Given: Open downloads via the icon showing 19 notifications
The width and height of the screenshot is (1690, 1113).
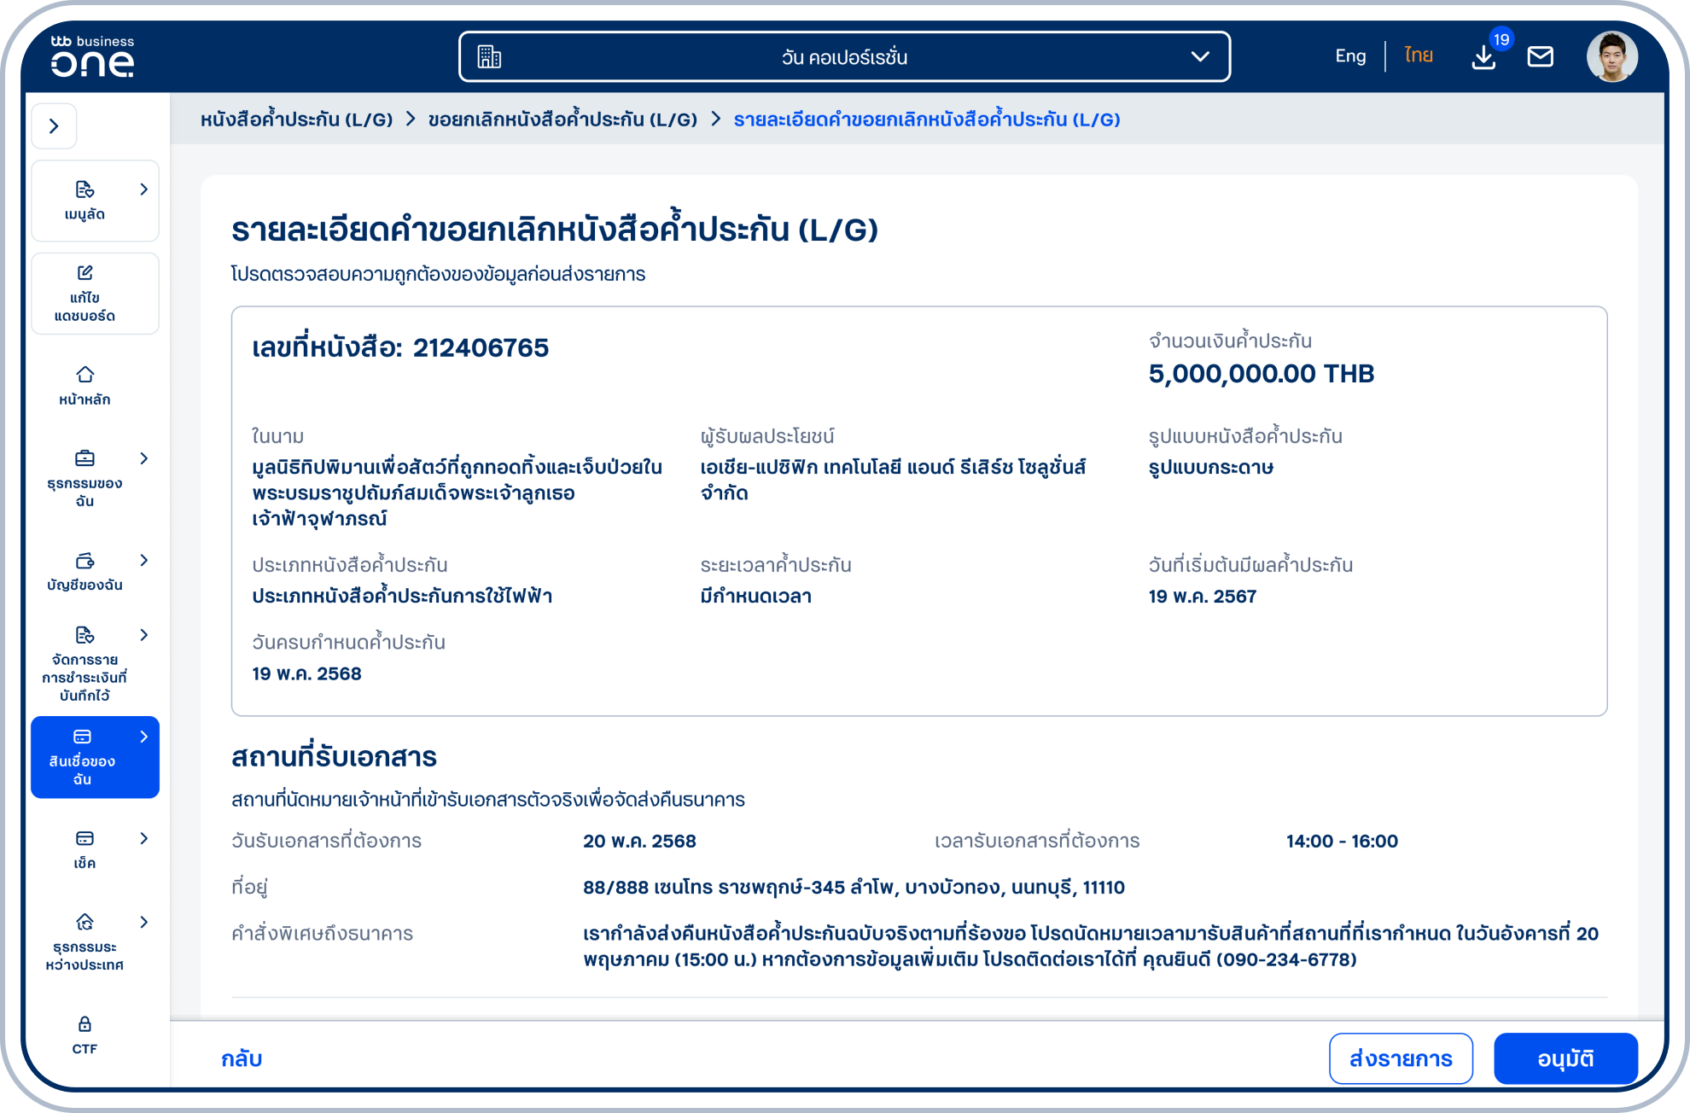Looking at the screenshot, I should coord(1483,56).
